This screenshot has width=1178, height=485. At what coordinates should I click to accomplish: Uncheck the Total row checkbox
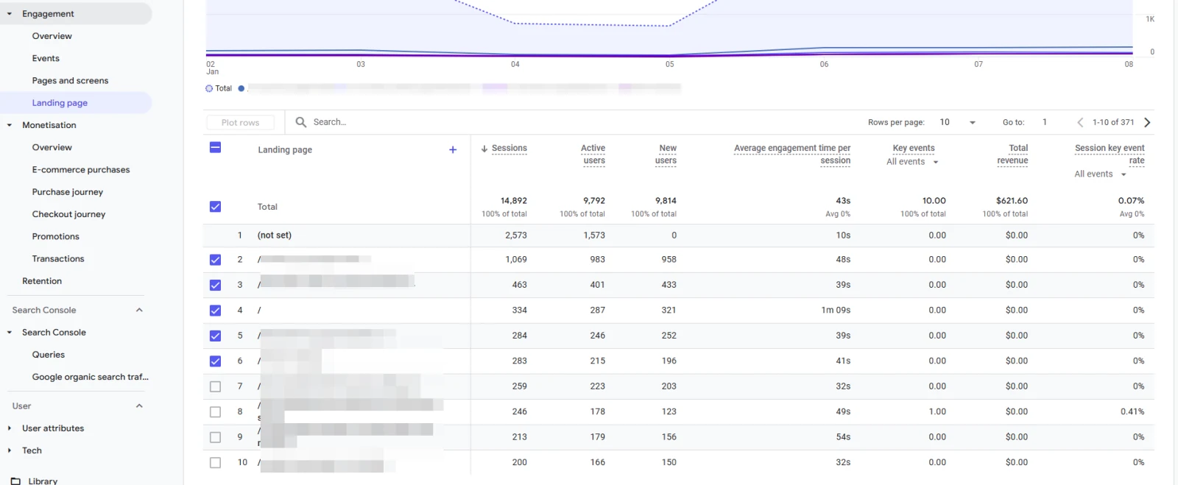(215, 207)
